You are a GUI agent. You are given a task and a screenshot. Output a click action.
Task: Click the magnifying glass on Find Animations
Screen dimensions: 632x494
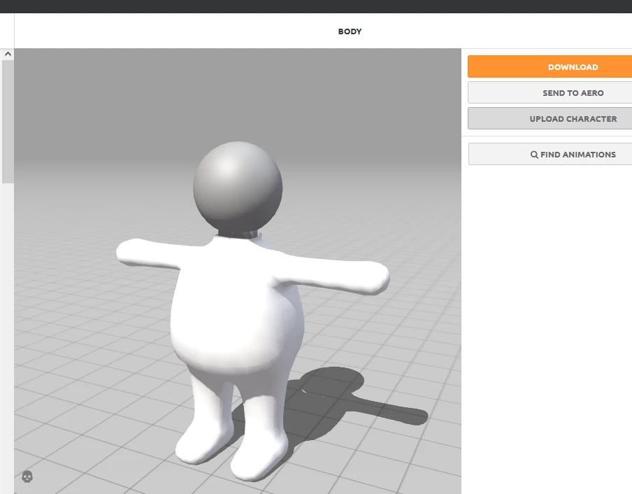tap(533, 154)
